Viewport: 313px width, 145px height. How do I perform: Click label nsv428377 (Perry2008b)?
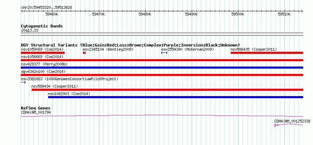(44, 64)
